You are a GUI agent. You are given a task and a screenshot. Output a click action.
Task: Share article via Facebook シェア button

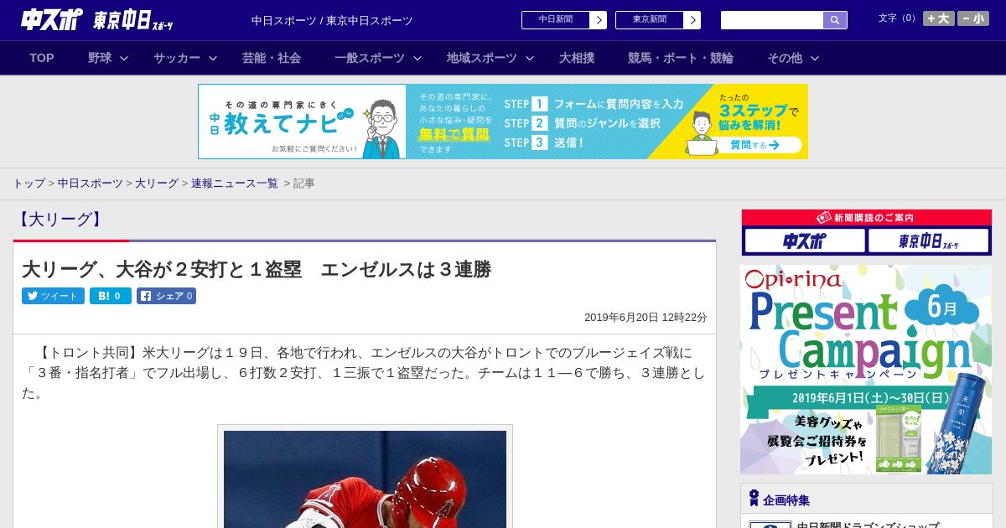167,296
